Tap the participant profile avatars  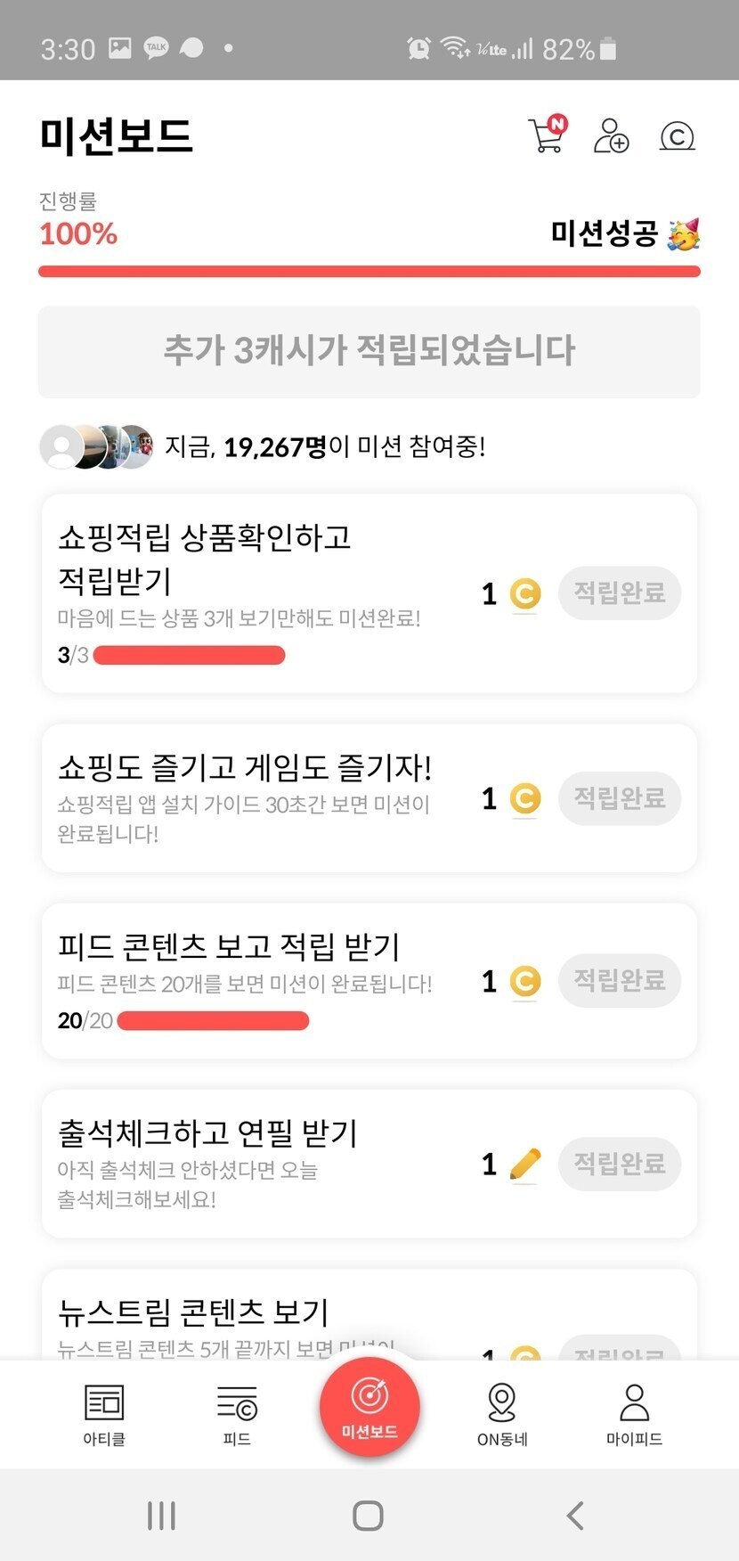pos(96,446)
